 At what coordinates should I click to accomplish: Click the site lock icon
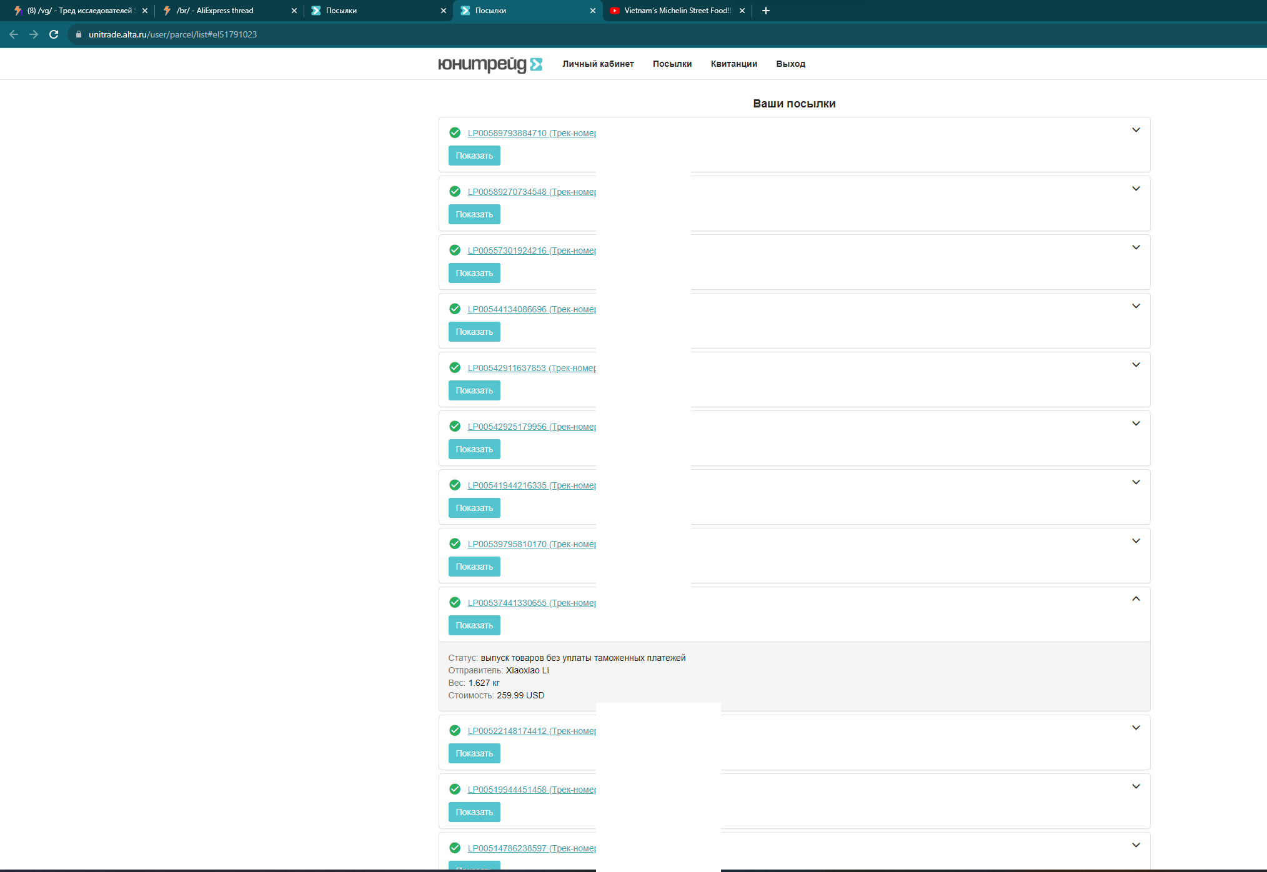79,34
